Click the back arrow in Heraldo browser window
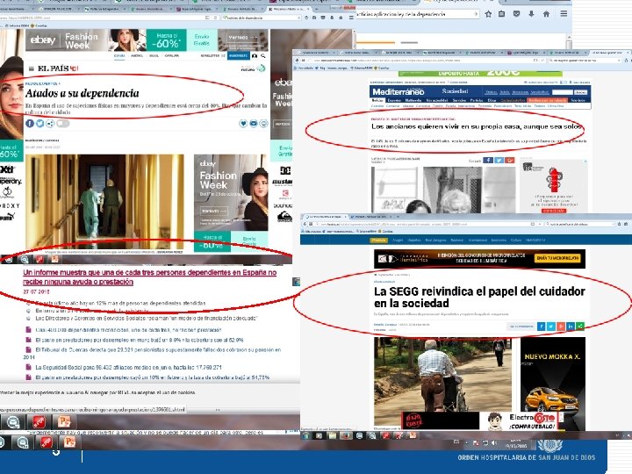Screen dimensions: 632x474 305,224
